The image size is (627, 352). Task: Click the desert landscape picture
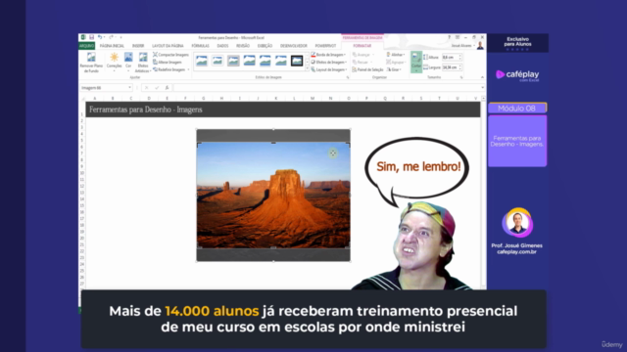click(273, 196)
